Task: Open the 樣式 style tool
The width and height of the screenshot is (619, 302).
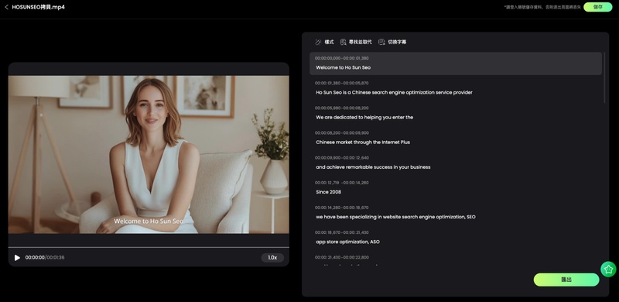Action: [324, 42]
